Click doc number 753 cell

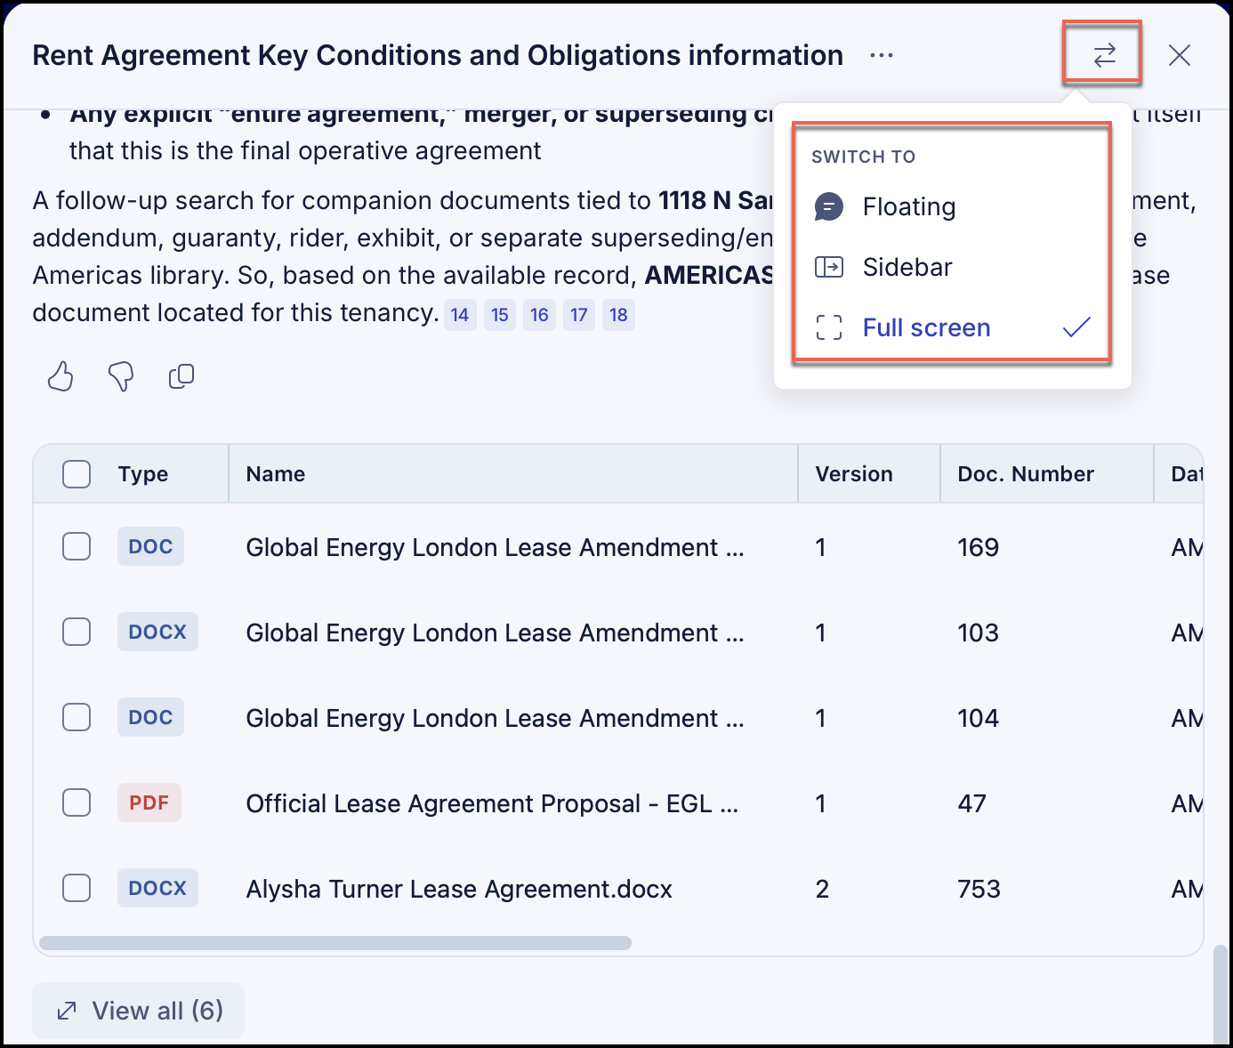pyautogui.click(x=979, y=889)
